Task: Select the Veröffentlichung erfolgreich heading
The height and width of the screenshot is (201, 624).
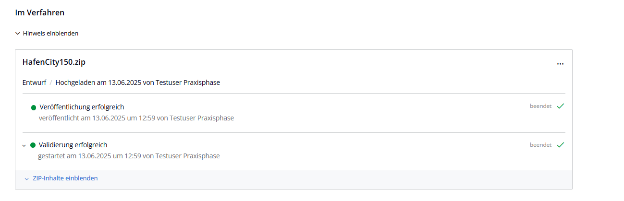Action: pos(82,107)
